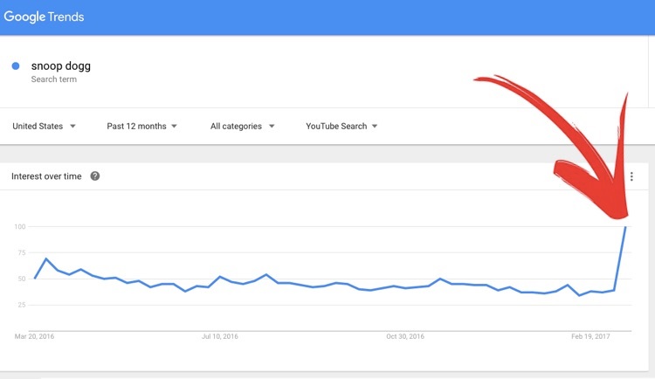Screen dimensions: 655x379
Task: Click the blue dot beside snoop dogg
Action: click(16, 65)
